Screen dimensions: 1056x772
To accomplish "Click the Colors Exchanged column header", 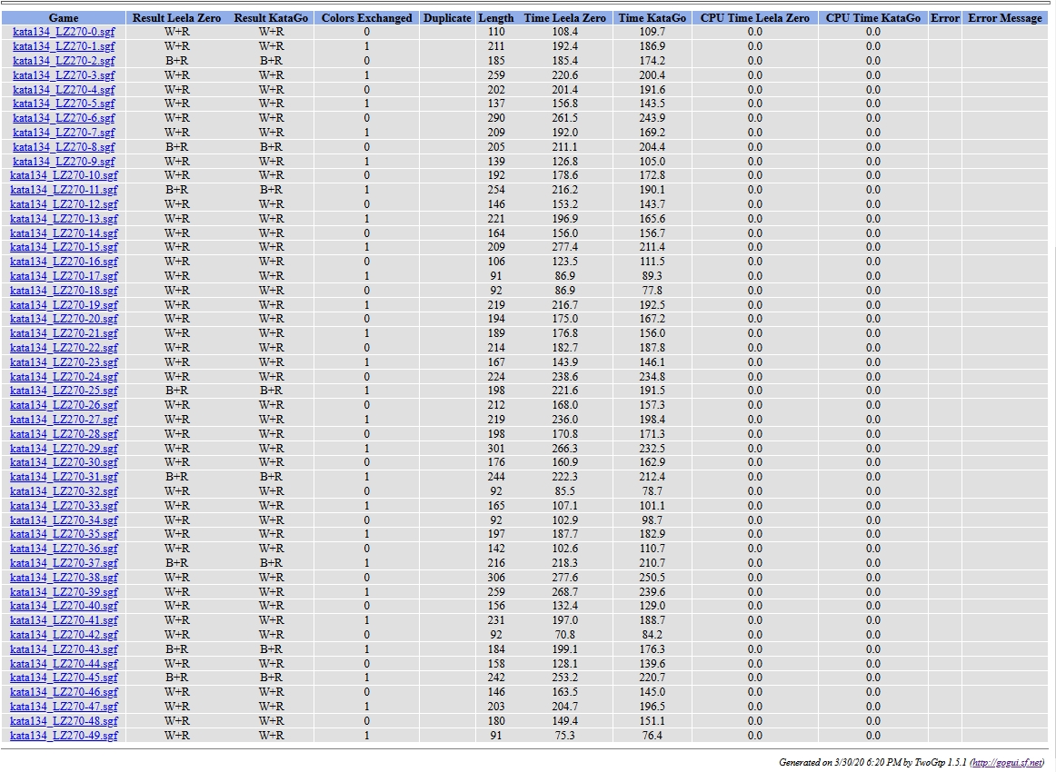I will click(x=366, y=18).
